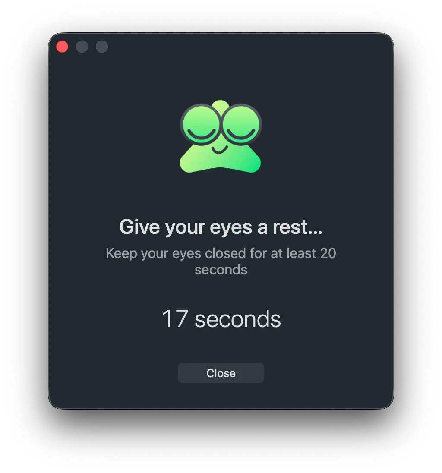442x473 pixels.
Task: Click the number "20" in the subtitle
Action: tap(328, 253)
